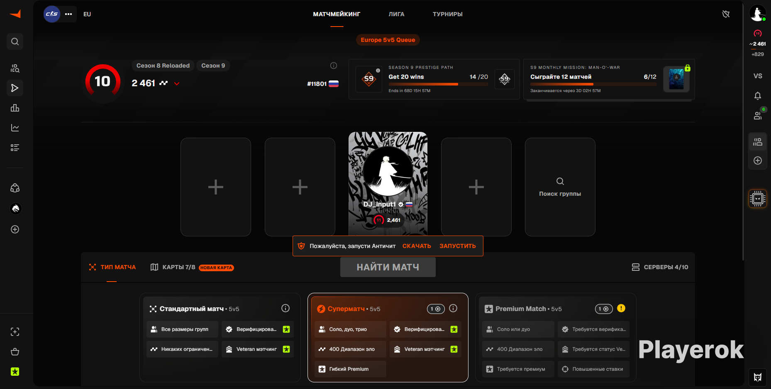The image size is (771, 389).
Task: Open the shop basket sidebar icon
Action: (x=15, y=352)
